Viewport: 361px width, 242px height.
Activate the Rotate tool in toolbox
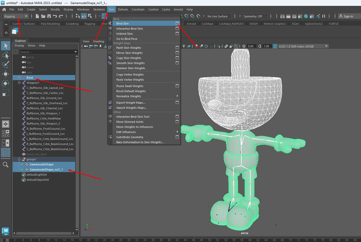click(x=6, y=83)
